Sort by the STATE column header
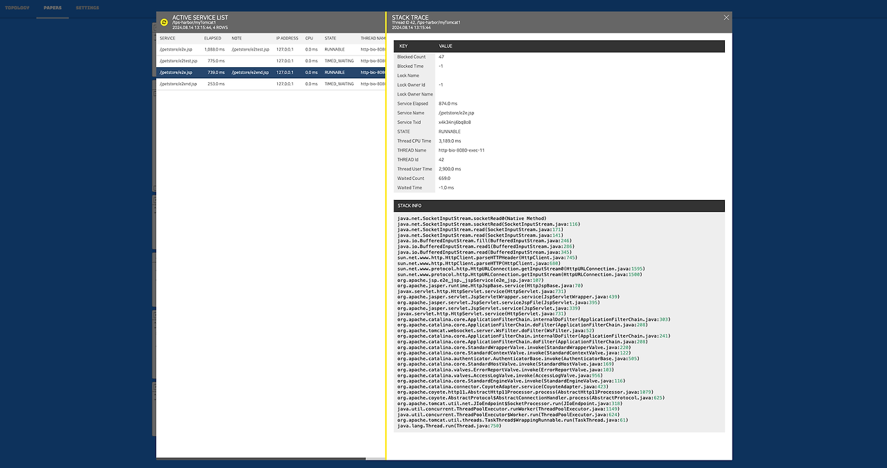The image size is (887, 468). (331, 38)
